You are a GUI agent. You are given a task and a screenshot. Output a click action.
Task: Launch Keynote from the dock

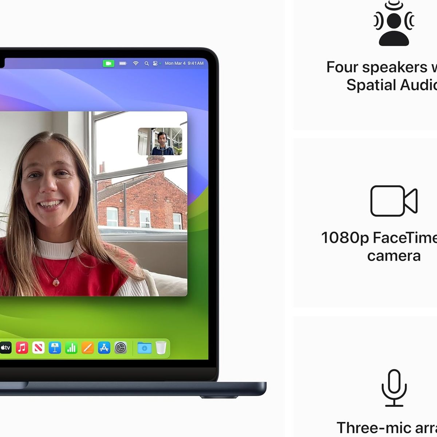55,348
